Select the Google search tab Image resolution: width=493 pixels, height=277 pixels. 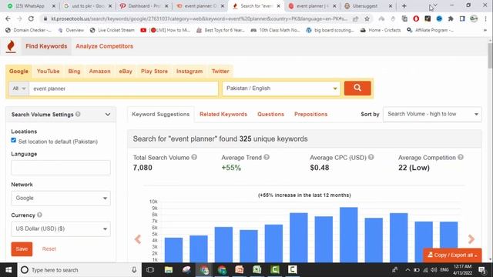coord(18,72)
